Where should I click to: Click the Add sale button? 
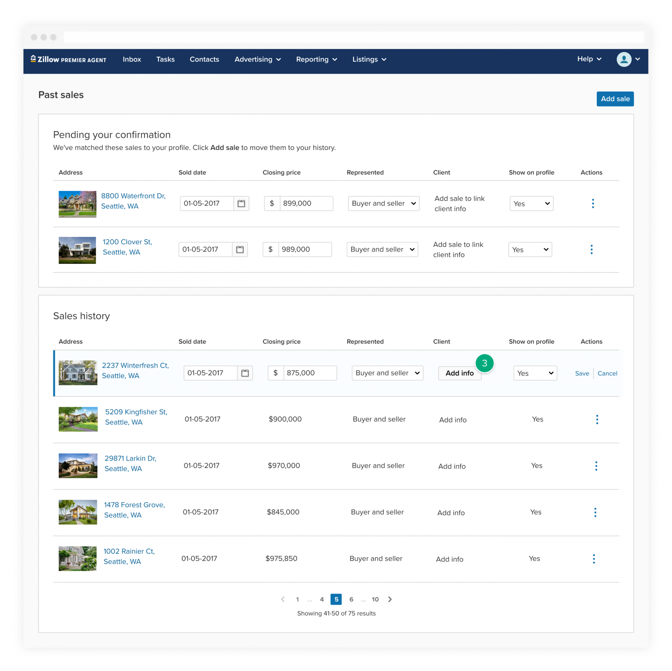coord(615,99)
